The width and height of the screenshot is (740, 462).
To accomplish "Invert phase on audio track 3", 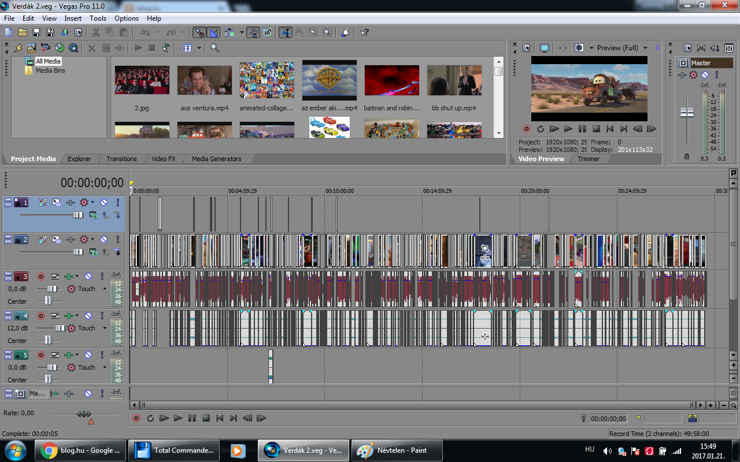I will 55,277.
